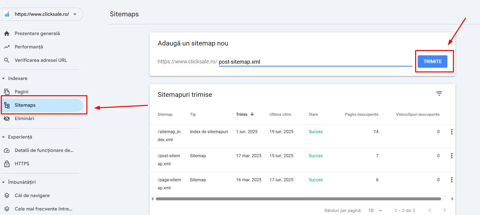Viewport: 480px width, 215px height.
Task: Collapse the Indexare section
Action: (3, 79)
